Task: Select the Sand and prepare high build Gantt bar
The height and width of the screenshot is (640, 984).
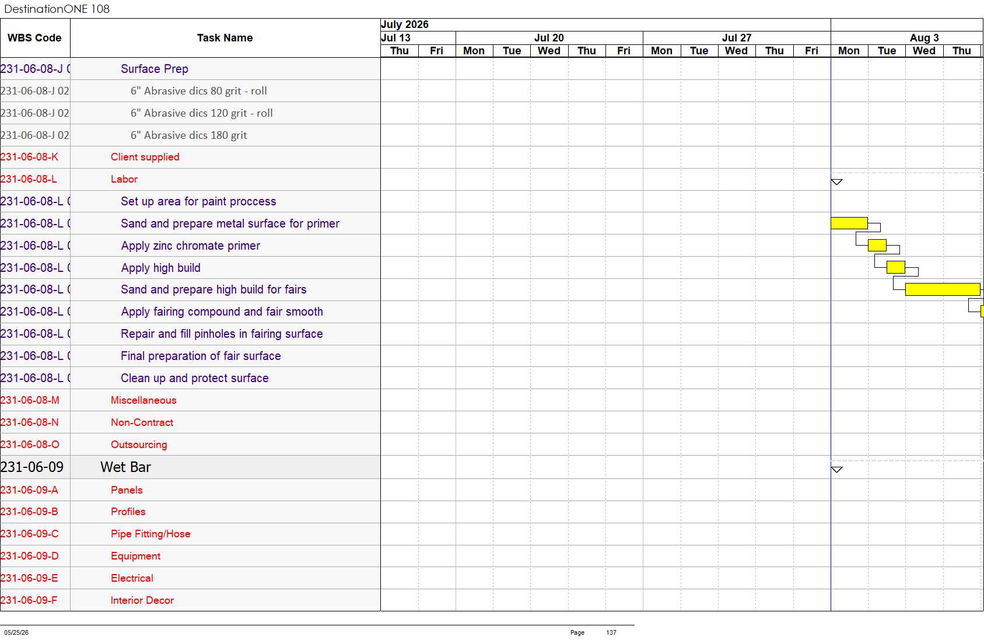Action: [x=943, y=289]
